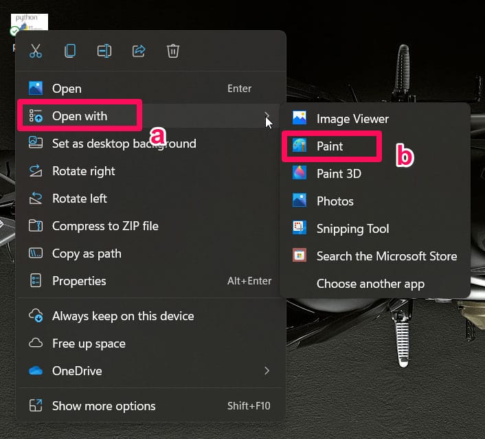Click the desktop background icon
Screen dimensions: 485x439
(x=36, y=143)
